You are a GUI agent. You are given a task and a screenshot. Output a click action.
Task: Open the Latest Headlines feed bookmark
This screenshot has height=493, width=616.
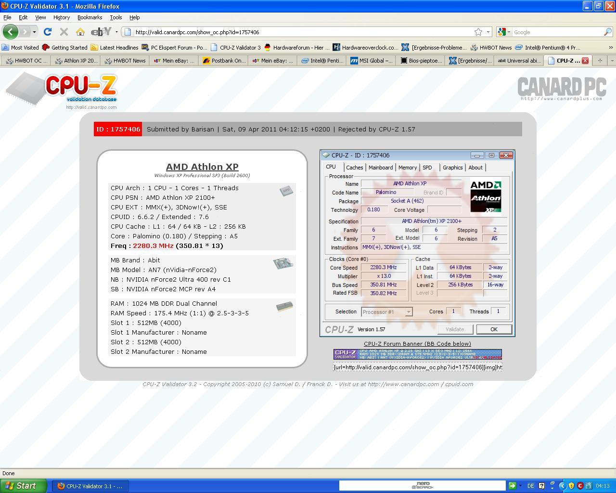coord(115,48)
